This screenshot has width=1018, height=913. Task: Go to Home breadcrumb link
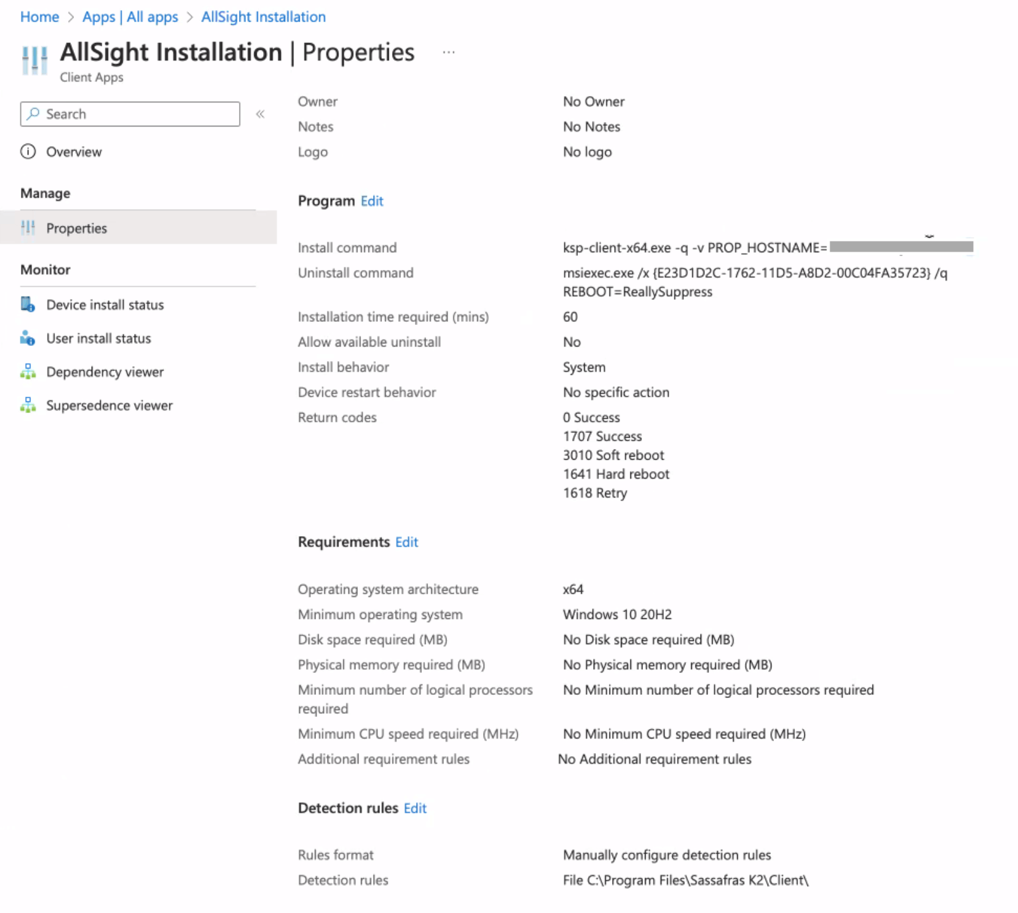[x=39, y=17]
